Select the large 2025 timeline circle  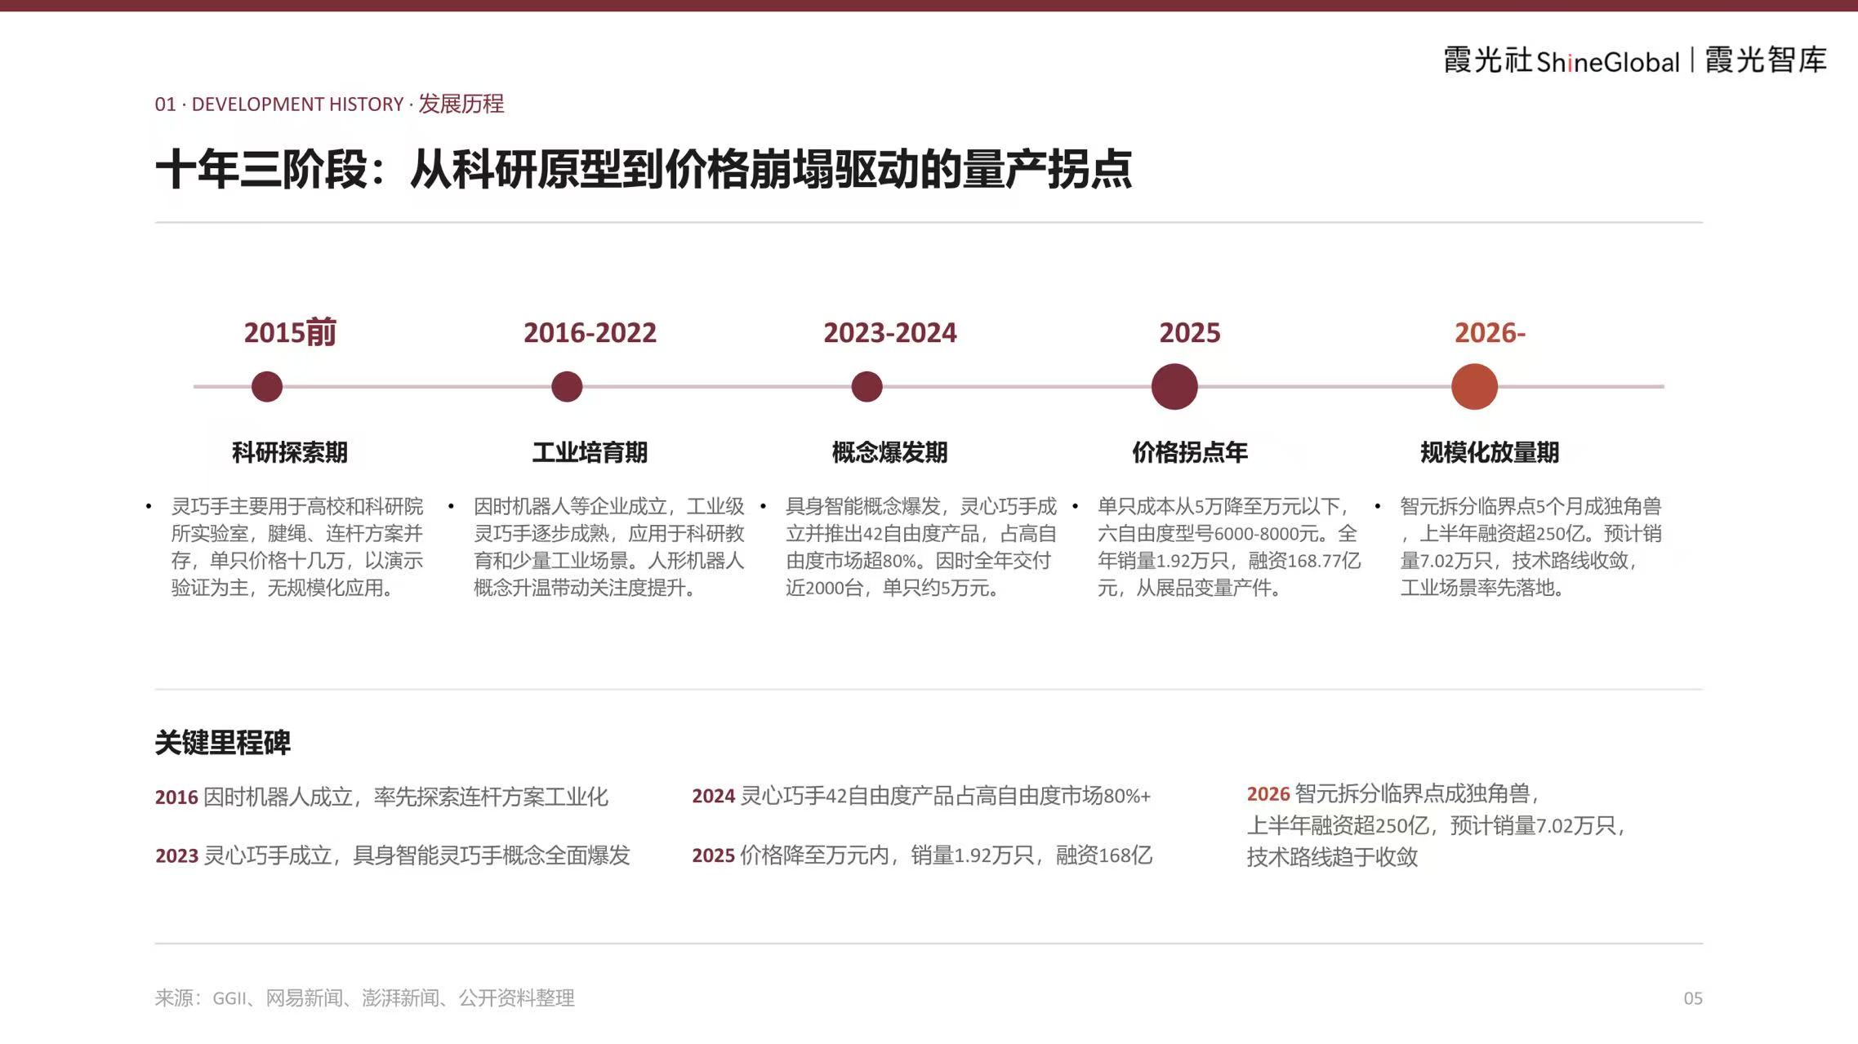pos(1174,386)
